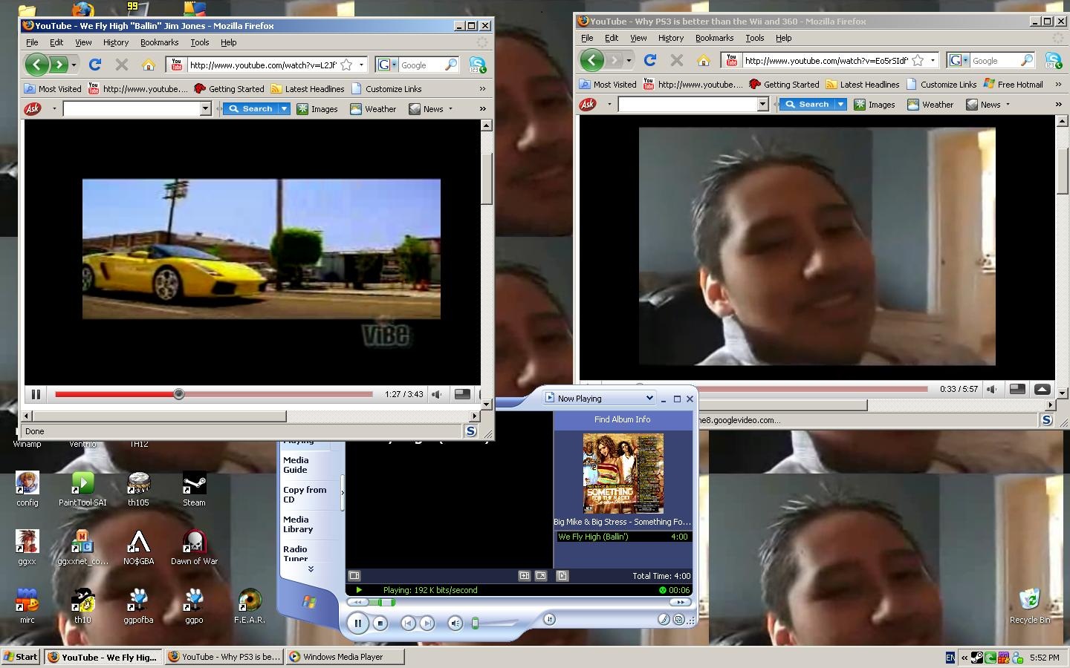Run Google search magnifier in right Firefox

coord(1027,60)
